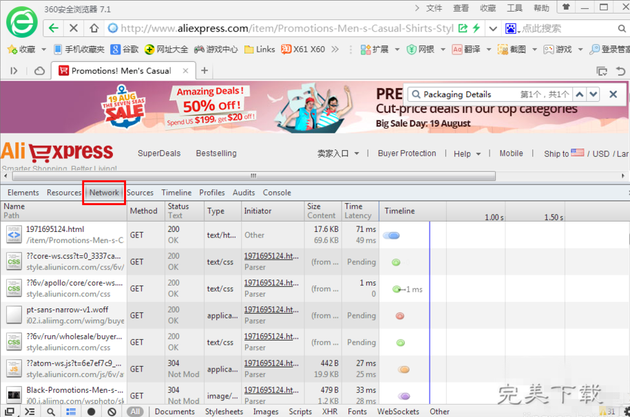
Task: Open initiator link of atom-ws.js request
Action: coord(271,363)
